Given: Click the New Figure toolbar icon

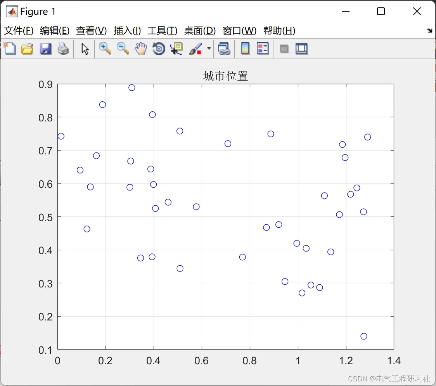Looking at the screenshot, I should 10,48.
